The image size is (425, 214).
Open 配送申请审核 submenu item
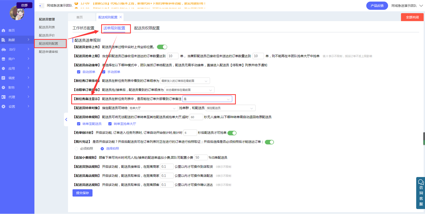[48, 52]
